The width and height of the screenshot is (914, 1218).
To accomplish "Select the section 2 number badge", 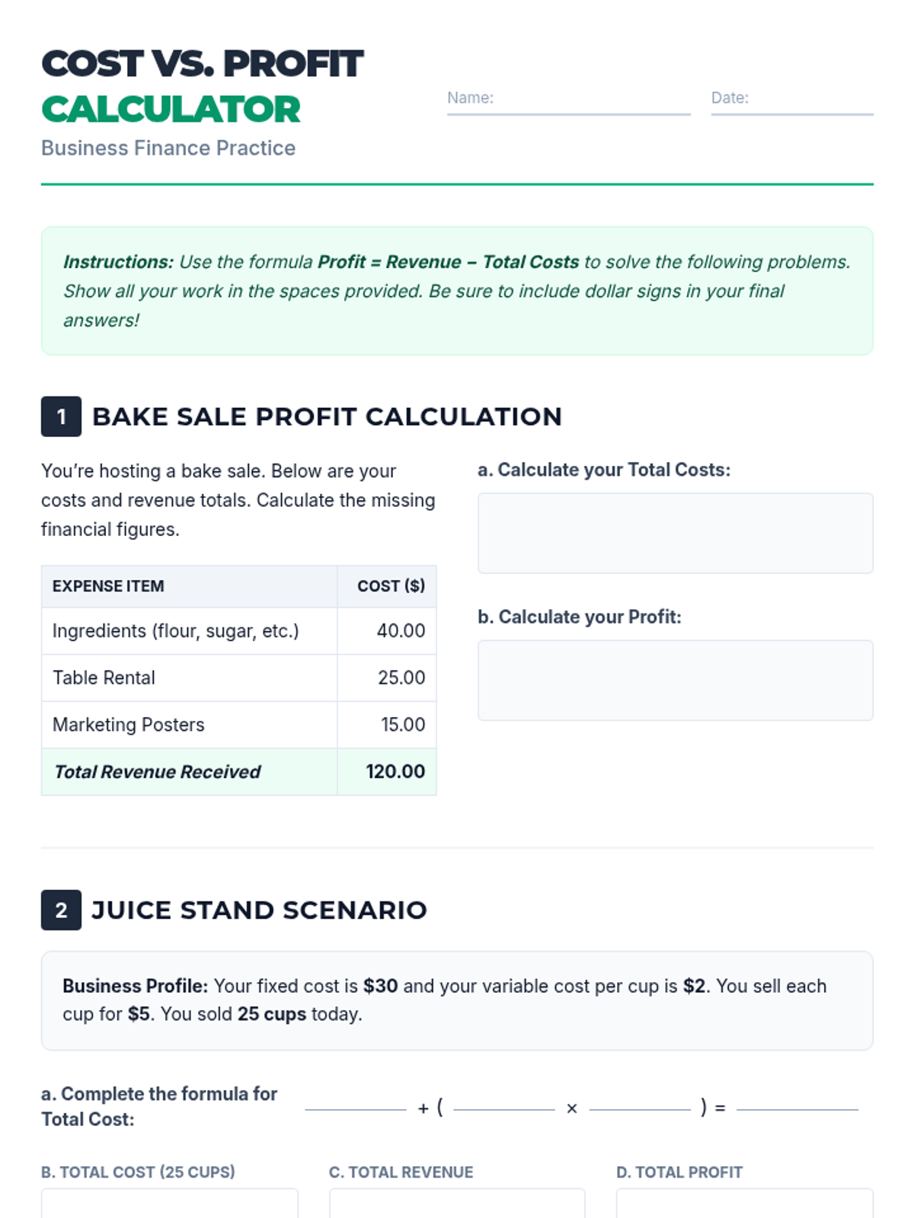I will pos(61,910).
